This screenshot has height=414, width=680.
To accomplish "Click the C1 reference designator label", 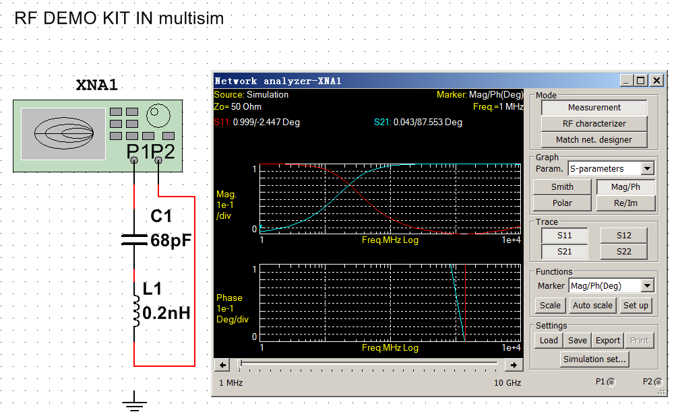I will point(161,215).
